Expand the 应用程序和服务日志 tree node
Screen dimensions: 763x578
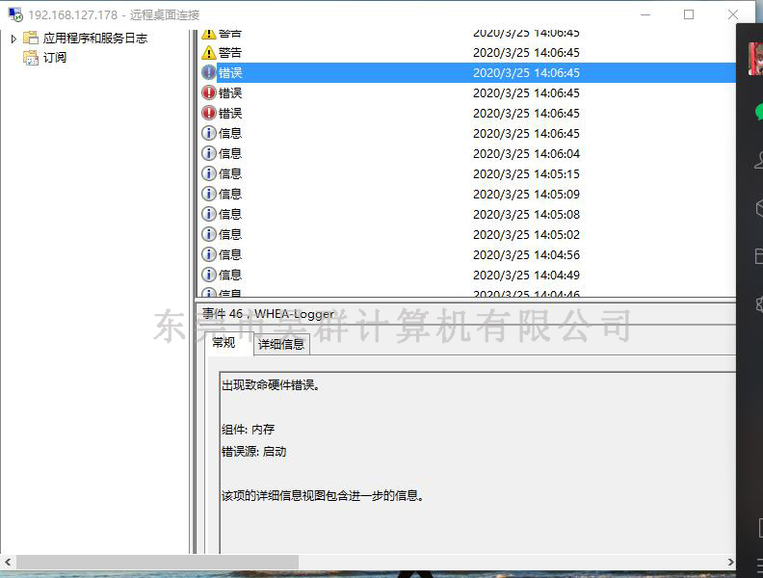pyautogui.click(x=13, y=39)
